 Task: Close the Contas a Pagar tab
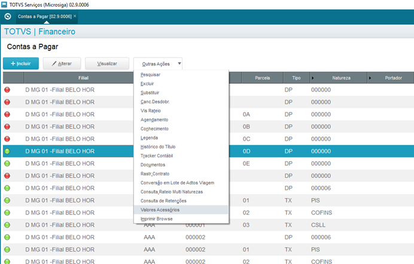75,16
